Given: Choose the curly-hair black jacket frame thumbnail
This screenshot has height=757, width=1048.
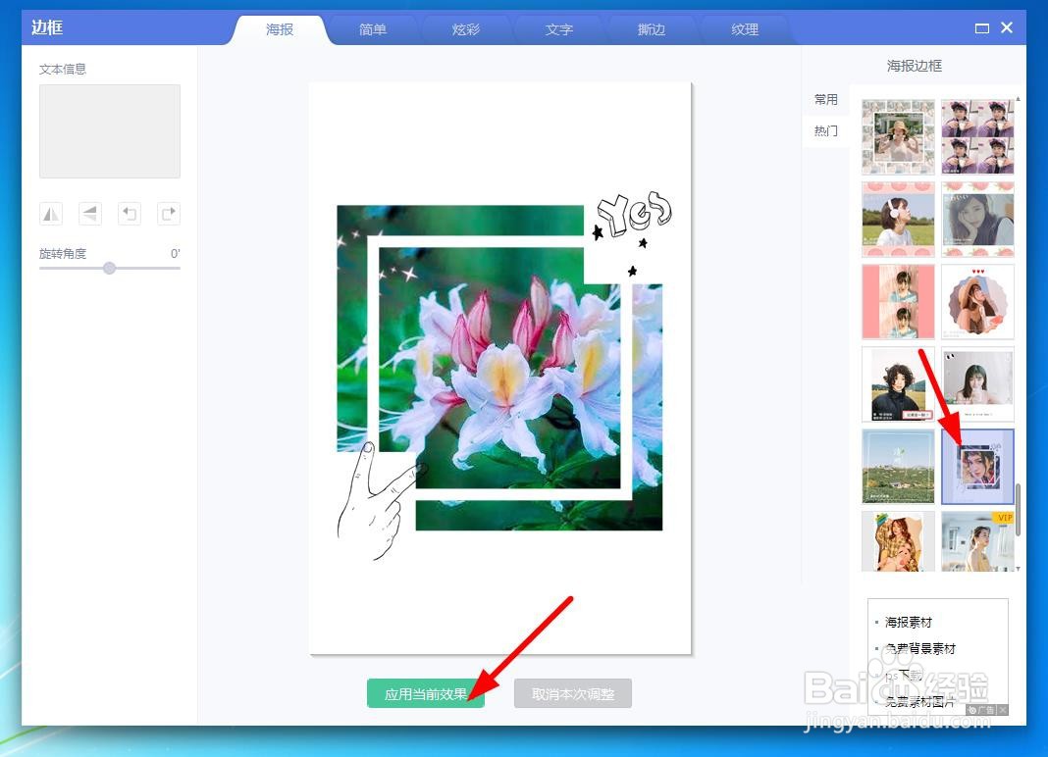Looking at the screenshot, I should 898,384.
